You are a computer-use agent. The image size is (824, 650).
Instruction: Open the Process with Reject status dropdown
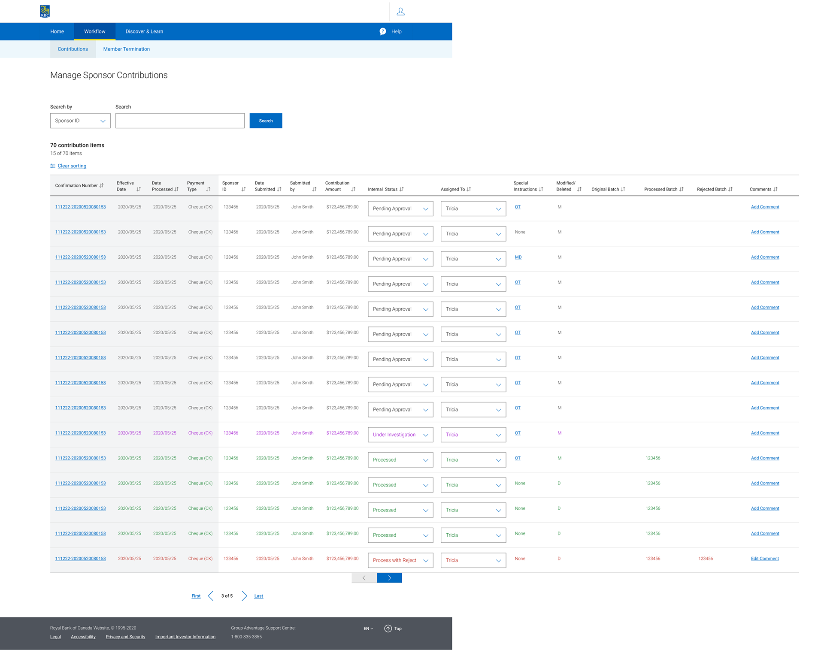click(400, 560)
